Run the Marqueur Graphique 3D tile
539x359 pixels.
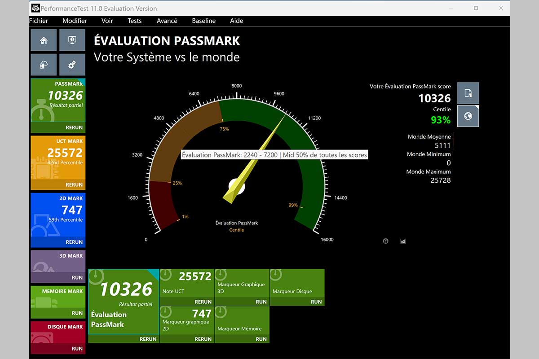pyautogui.click(x=261, y=302)
